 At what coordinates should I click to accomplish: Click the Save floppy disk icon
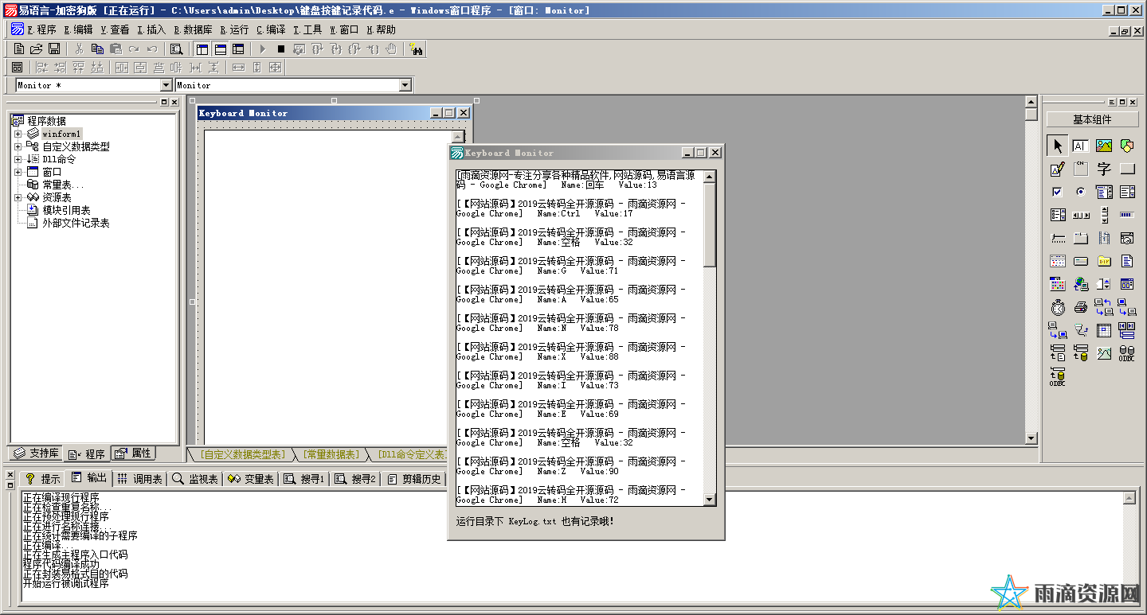coord(54,49)
